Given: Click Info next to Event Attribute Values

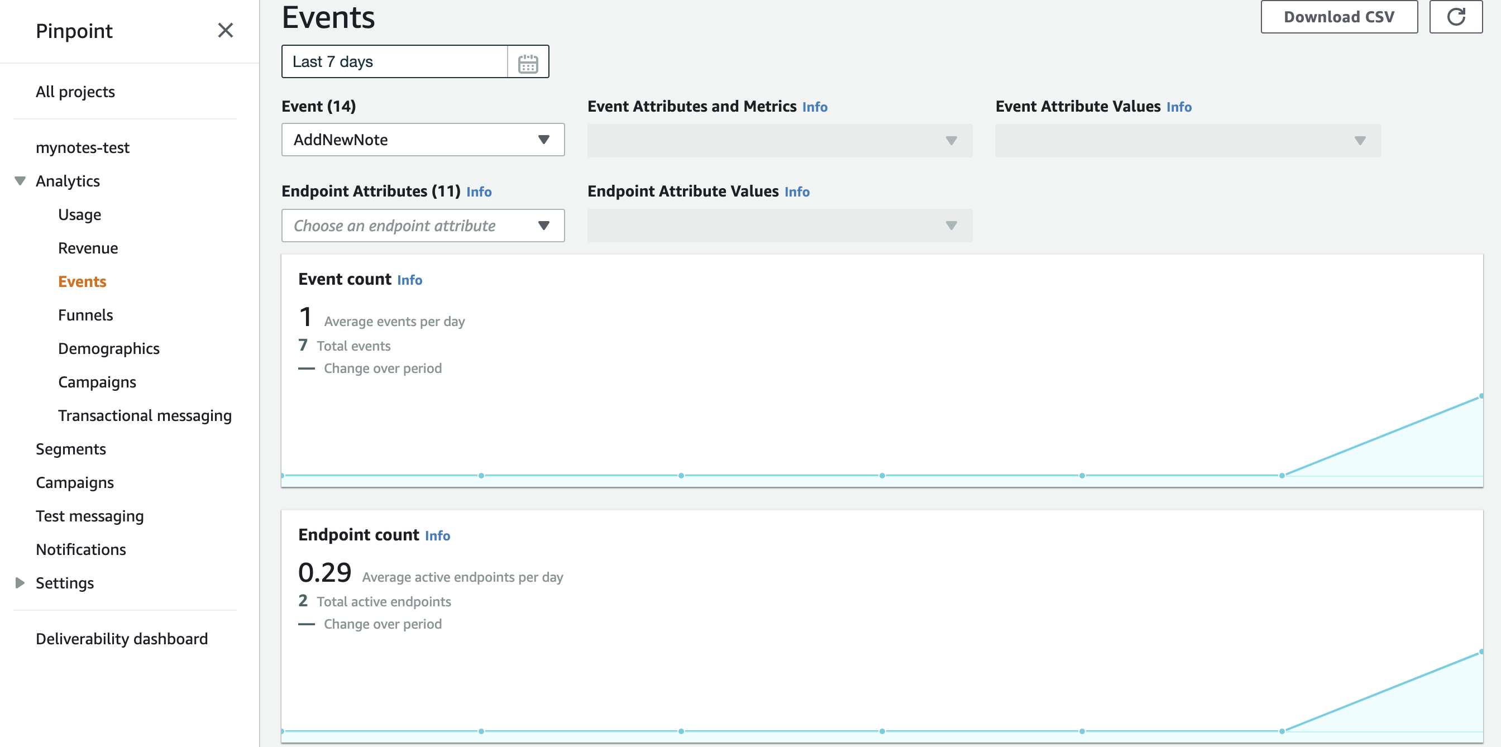Looking at the screenshot, I should [1178, 107].
